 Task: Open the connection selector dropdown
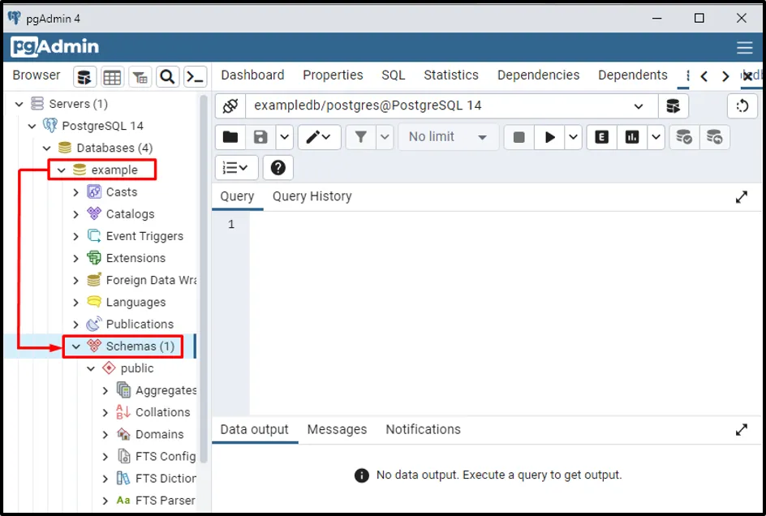639,106
